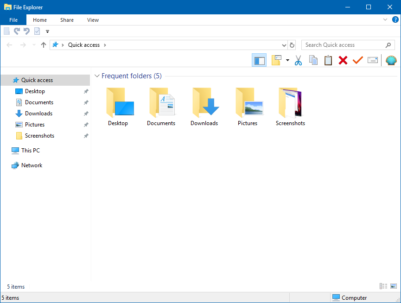401x303 pixels.
Task: Open the address bar dropdown
Action: pyautogui.click(x=285, y=44)
